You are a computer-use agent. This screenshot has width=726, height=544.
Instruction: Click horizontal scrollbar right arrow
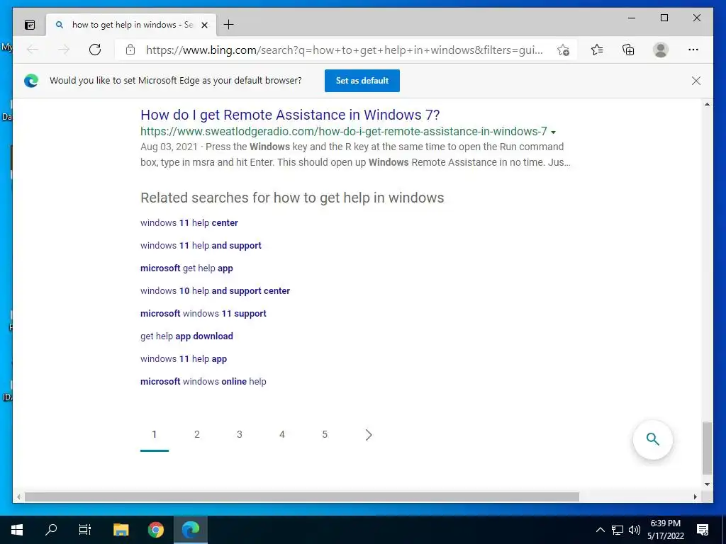[695, 497]
